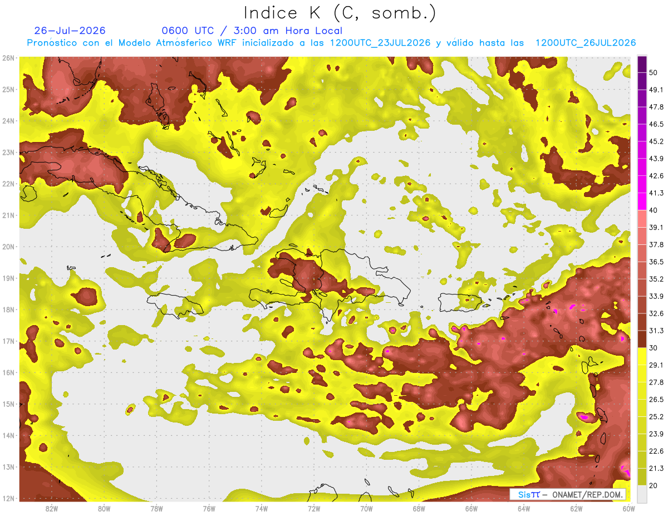Click the longitude axis label '66W'
The image size is (668, 516).
point(471,509)
